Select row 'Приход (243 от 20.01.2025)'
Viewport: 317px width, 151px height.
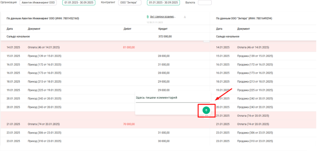[x=45, y=107]
